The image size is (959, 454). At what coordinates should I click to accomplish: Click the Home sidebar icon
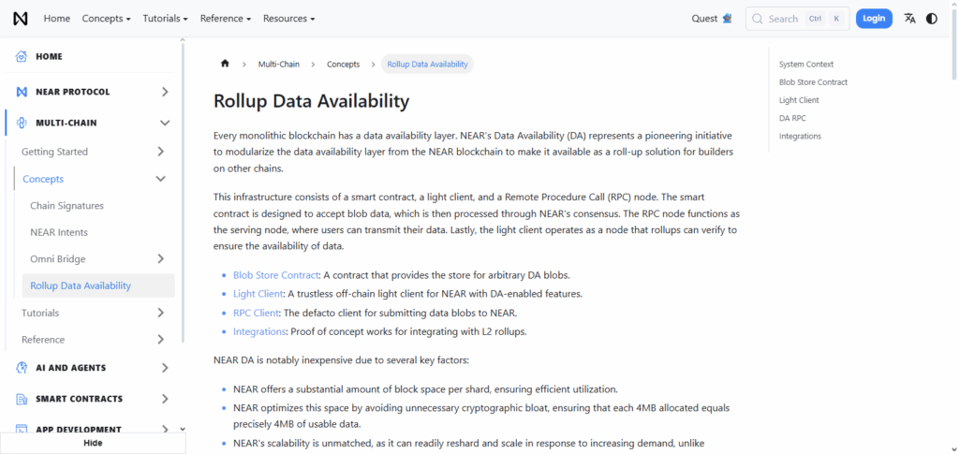22,56
